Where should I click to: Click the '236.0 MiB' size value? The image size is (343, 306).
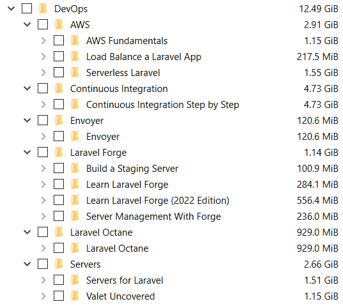(317, 217)
